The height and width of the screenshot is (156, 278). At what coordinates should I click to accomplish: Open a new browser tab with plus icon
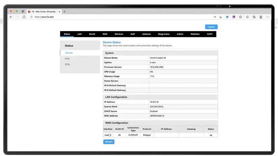pyautogui.click(x=65, y=11)
